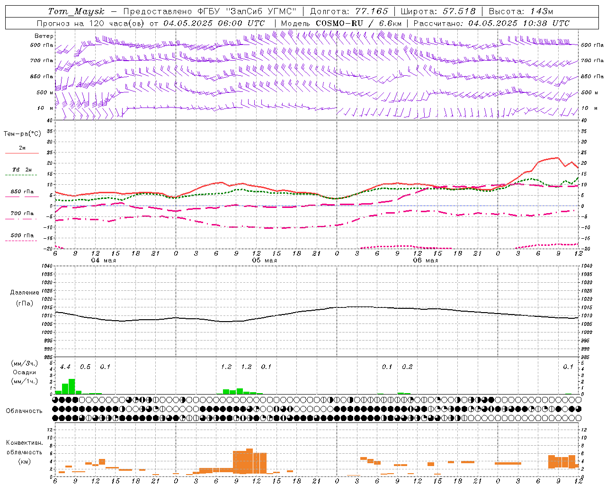Click the Td 2м dew point legend entry
This screenshot has height=485, width=606.
pyautogui.click(x=22, y=170)
